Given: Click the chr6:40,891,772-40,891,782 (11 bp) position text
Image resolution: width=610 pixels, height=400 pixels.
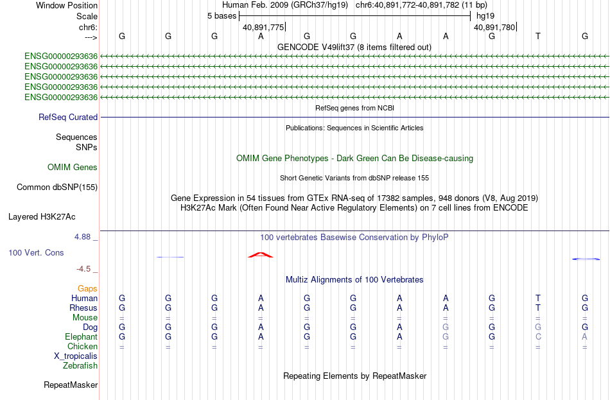Looking at the screenshot, I should coord(421,5).
